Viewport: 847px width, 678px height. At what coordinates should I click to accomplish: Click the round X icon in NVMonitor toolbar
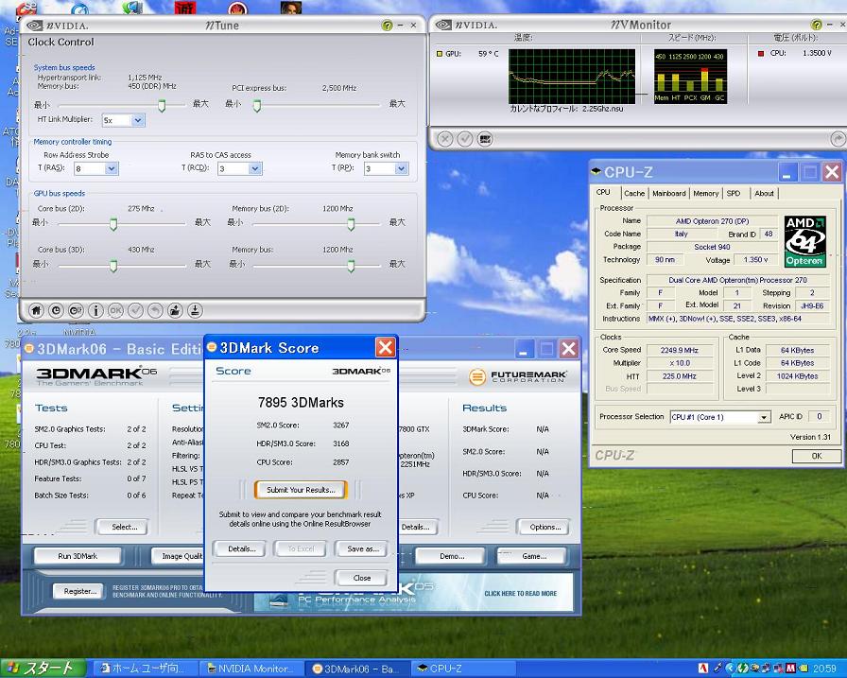445,139
